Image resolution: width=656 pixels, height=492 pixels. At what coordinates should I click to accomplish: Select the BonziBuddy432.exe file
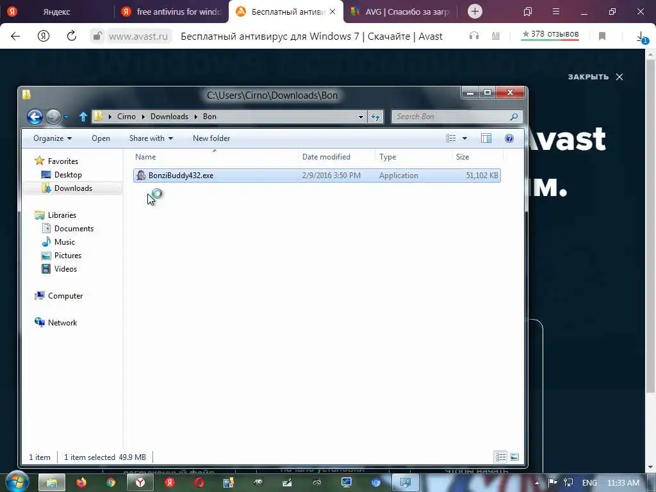pos(316,176)
